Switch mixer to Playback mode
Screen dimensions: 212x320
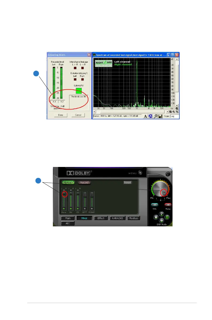(x=68, y=183)
